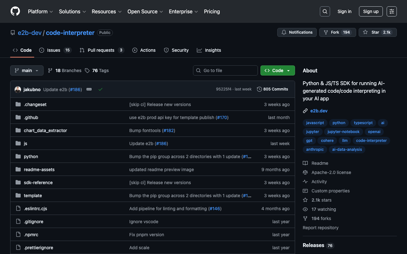
Task: Open the e2b.dev website link
Action: tap(319, 111)
